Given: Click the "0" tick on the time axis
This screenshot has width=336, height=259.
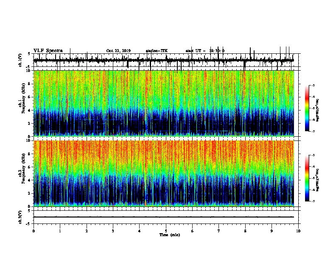Looking at the screenshot, I should coord(34,231).
